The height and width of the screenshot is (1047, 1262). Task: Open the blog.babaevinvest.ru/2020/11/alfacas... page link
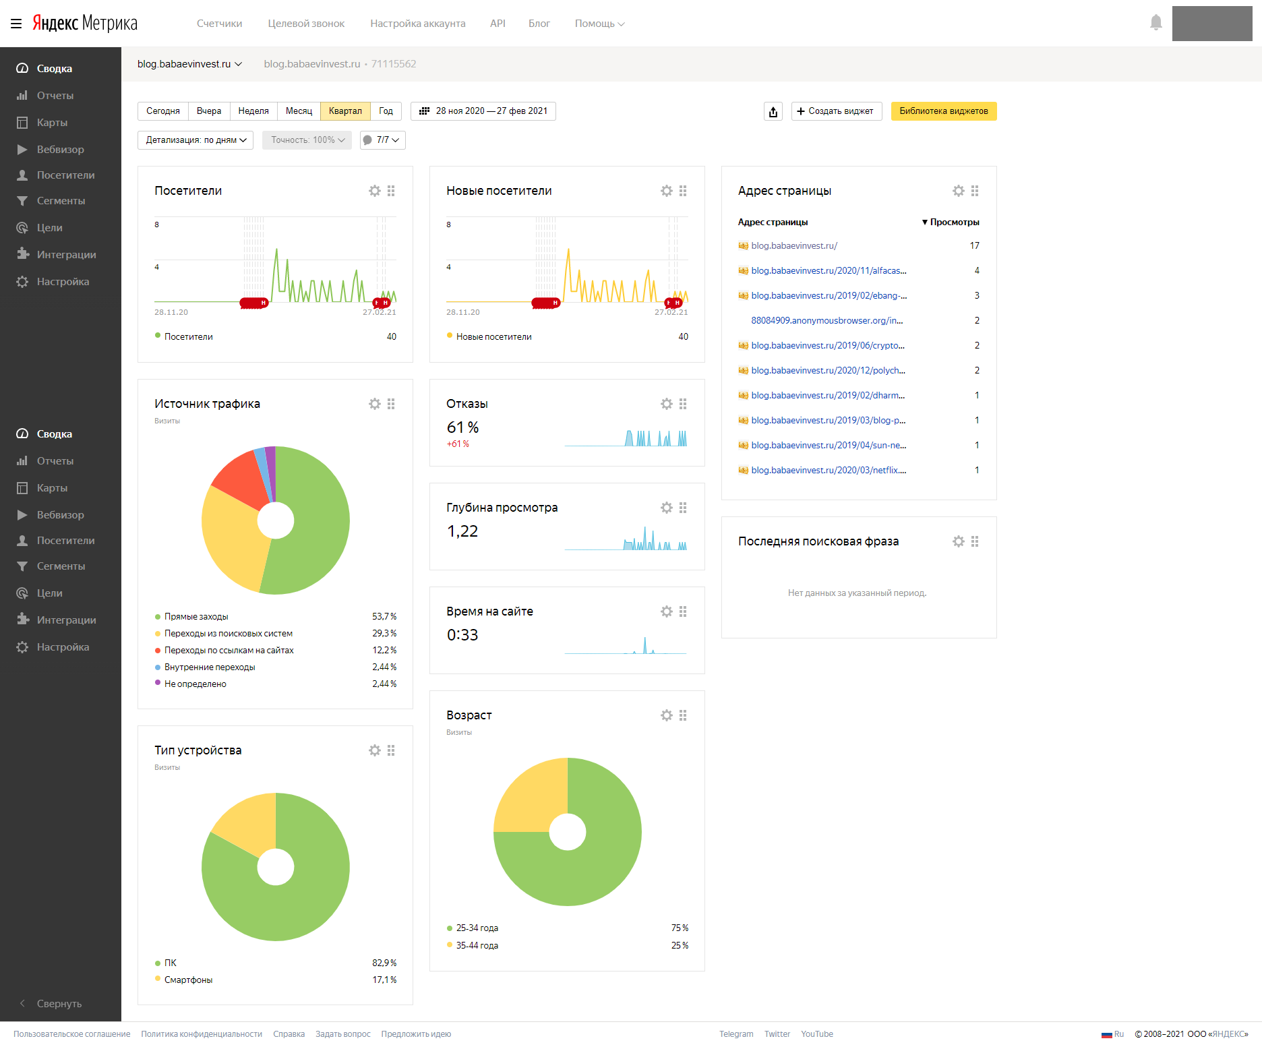pos(829,271)
